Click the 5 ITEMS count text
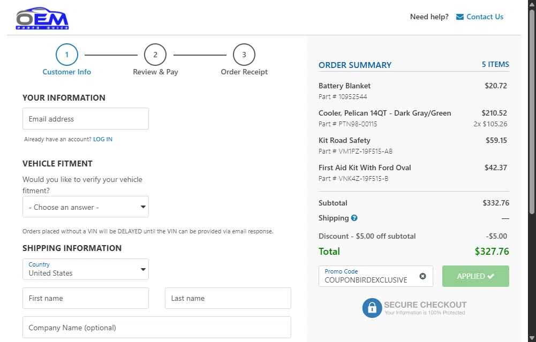536x342 pixels. pyautogui.click(x=495, y=64)
